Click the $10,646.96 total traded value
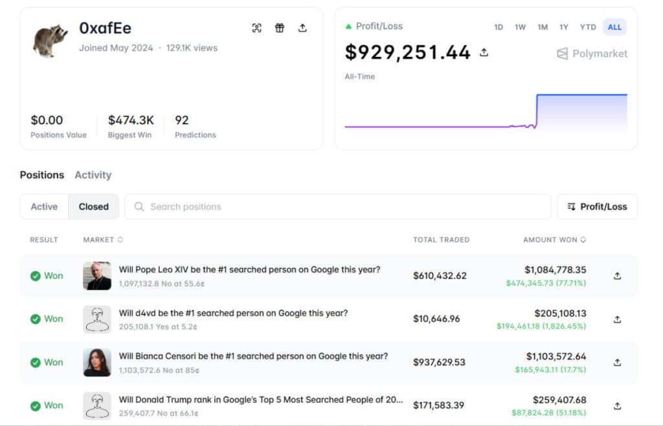663x426 pixels. [436, 319]
